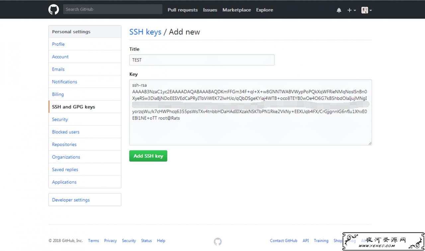Open Saved replies in the sidebar

point(85,169)
